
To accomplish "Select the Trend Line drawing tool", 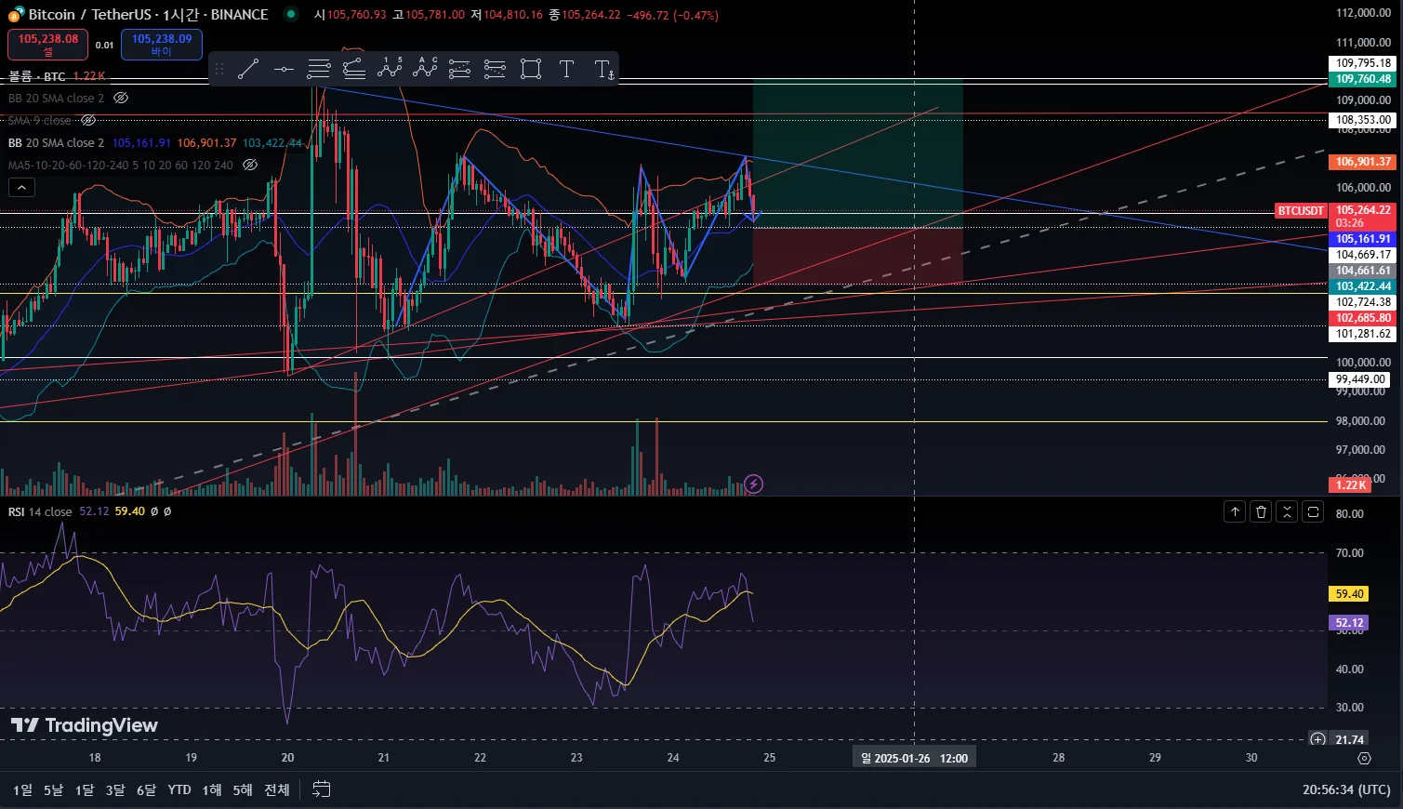I will coord(248,69).
